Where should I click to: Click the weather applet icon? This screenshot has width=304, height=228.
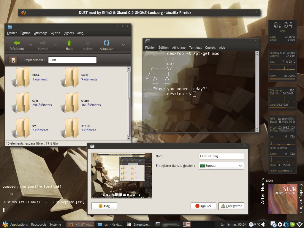pos(251,224)
